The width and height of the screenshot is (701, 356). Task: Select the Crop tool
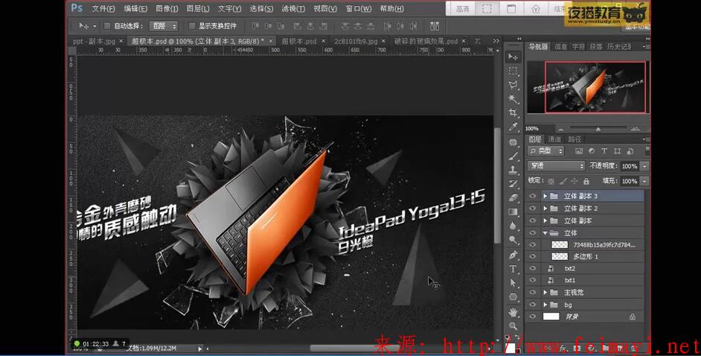pos(513,112)
